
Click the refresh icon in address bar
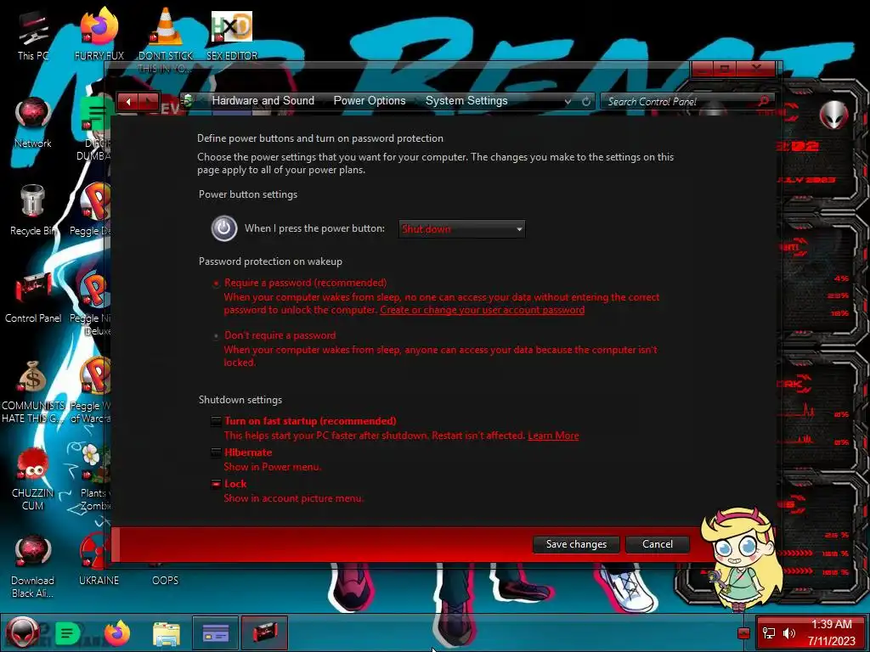[586, 102]
